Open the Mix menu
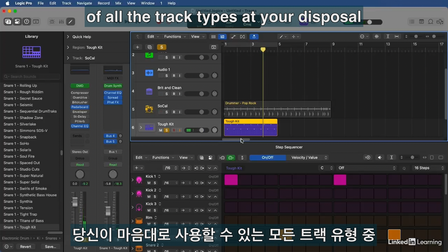Screen dimensions: 448x252 118,3
